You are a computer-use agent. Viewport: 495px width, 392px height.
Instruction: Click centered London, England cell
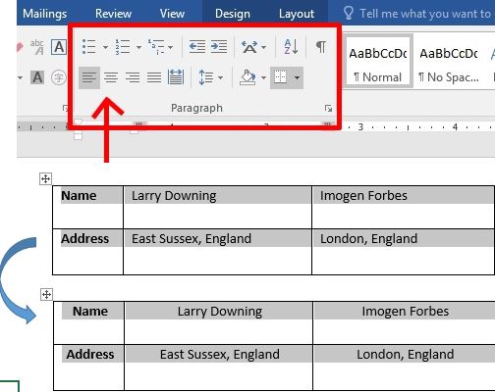(x=405, y=367)
